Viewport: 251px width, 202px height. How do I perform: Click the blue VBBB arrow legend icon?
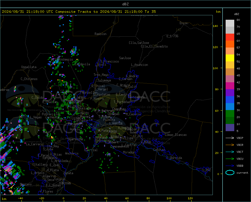click(230, 166)
